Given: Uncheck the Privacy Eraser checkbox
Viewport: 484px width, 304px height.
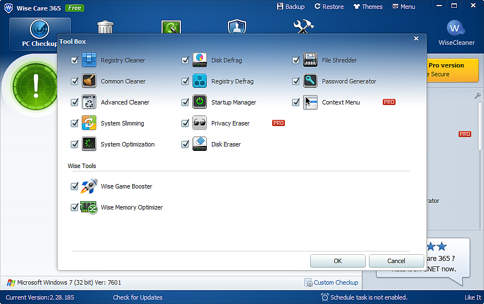Looking at the screenshot, I should 185,123.
